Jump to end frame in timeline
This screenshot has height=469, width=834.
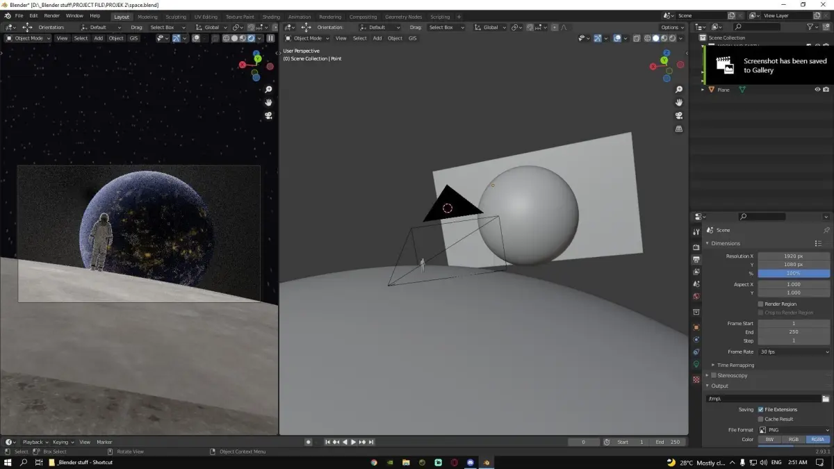372,442
